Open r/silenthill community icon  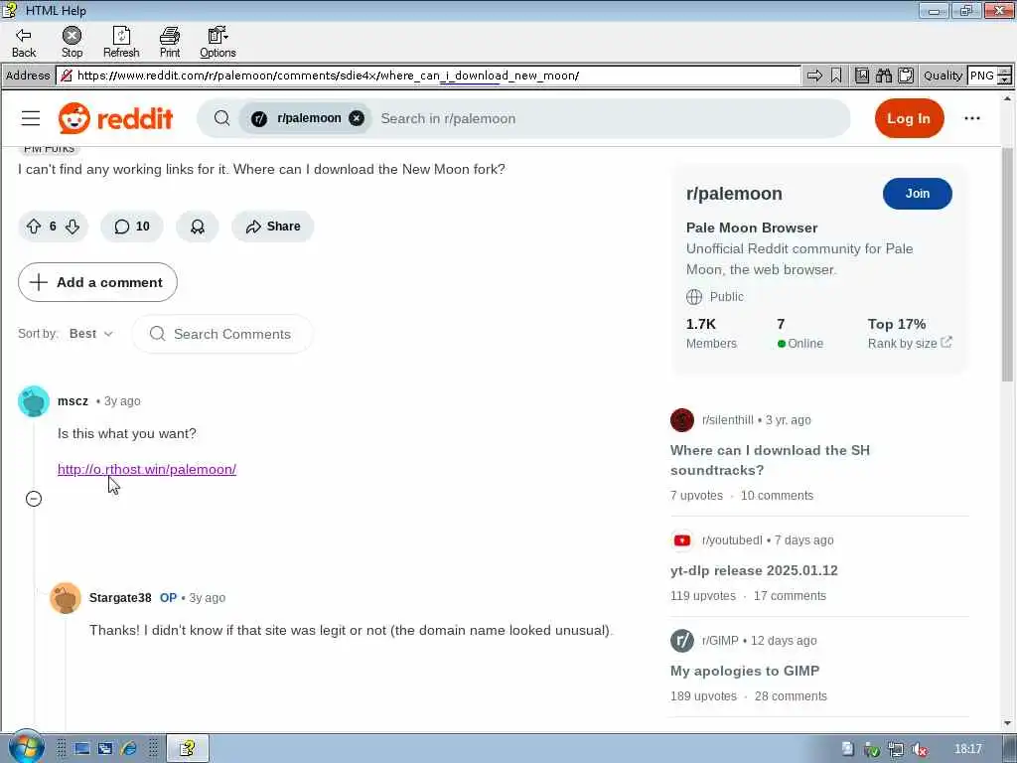point(681,420)
